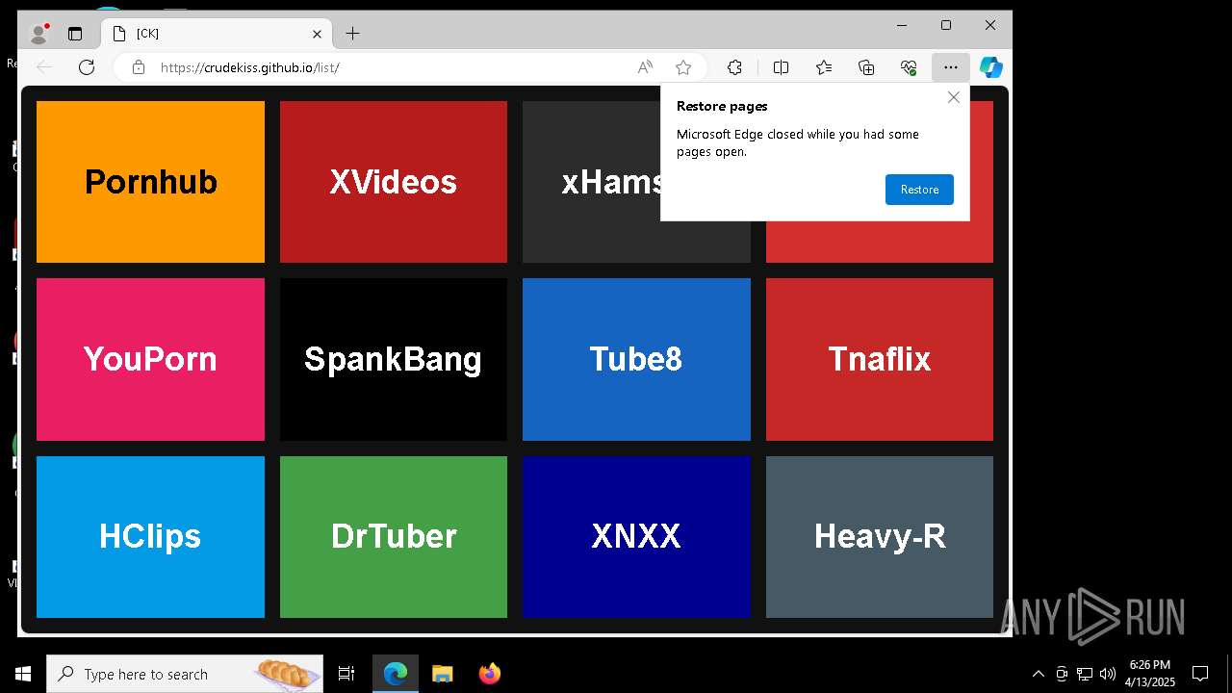Open Task View on taskbar
Viewport: 1232px width, 693px height.
[x=346, y=674]
